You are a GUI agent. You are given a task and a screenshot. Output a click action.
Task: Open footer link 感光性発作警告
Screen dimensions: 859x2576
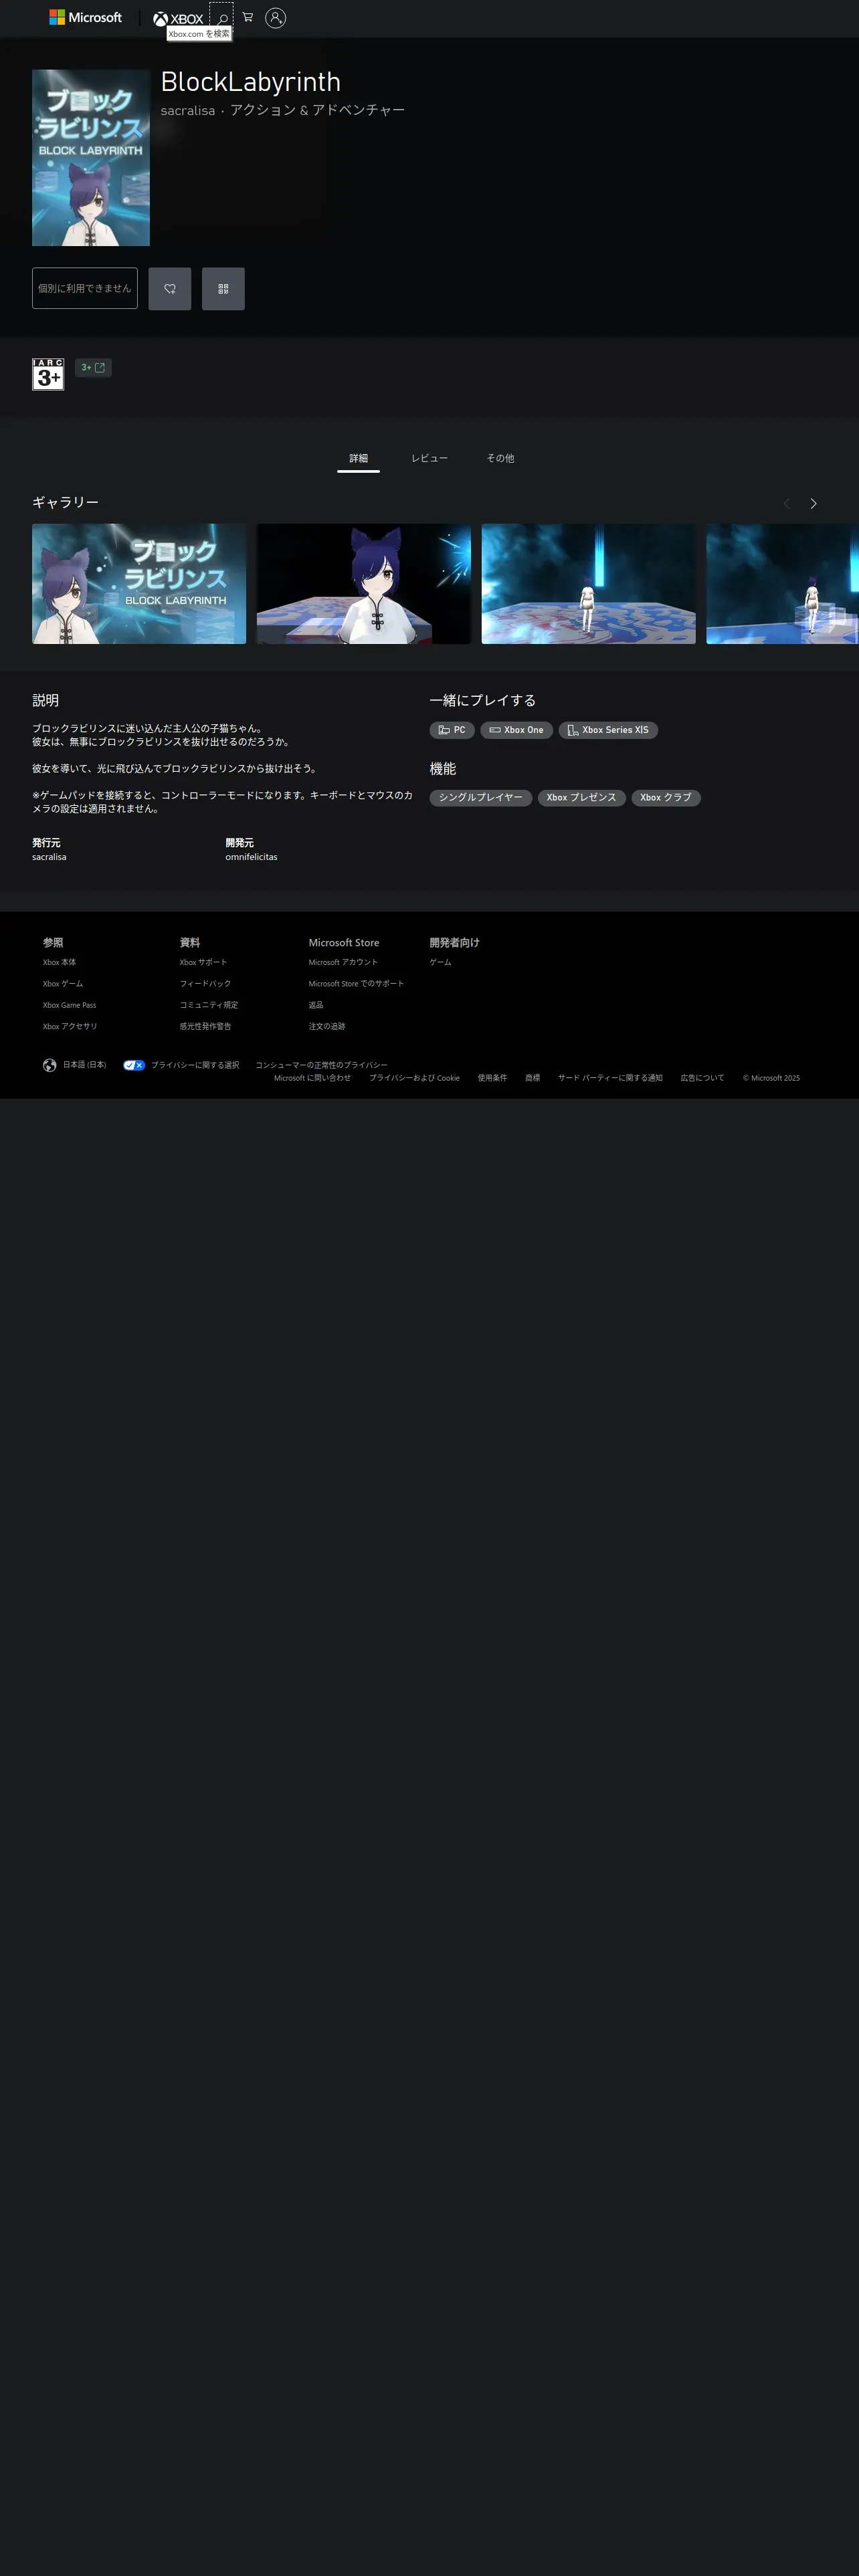(205, 1026)
